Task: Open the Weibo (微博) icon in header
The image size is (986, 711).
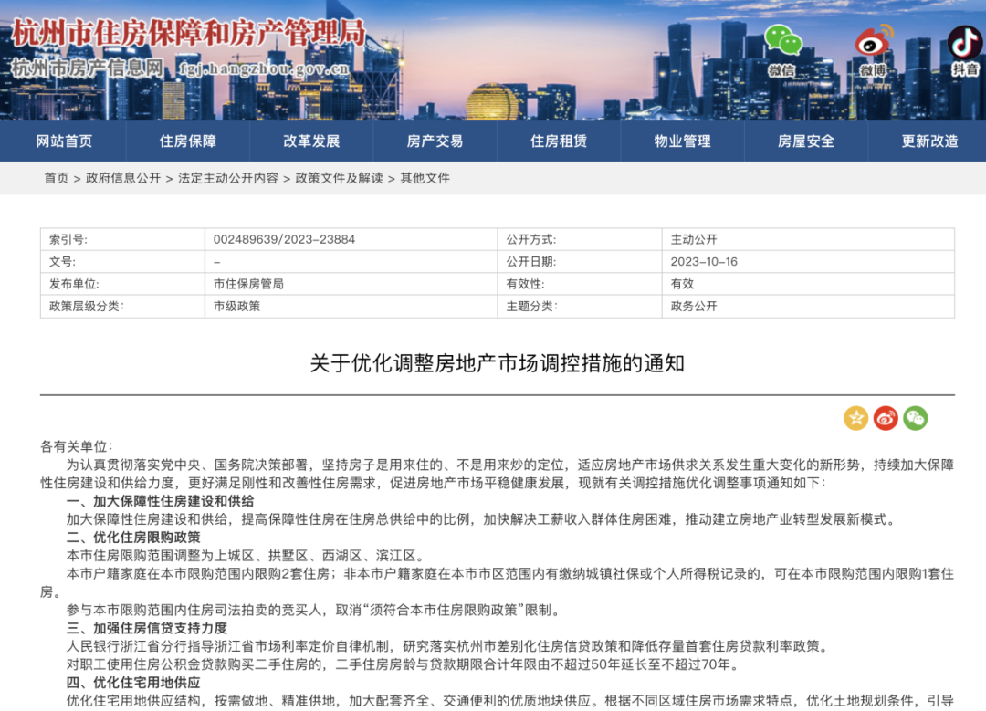Action: [874, 50]
